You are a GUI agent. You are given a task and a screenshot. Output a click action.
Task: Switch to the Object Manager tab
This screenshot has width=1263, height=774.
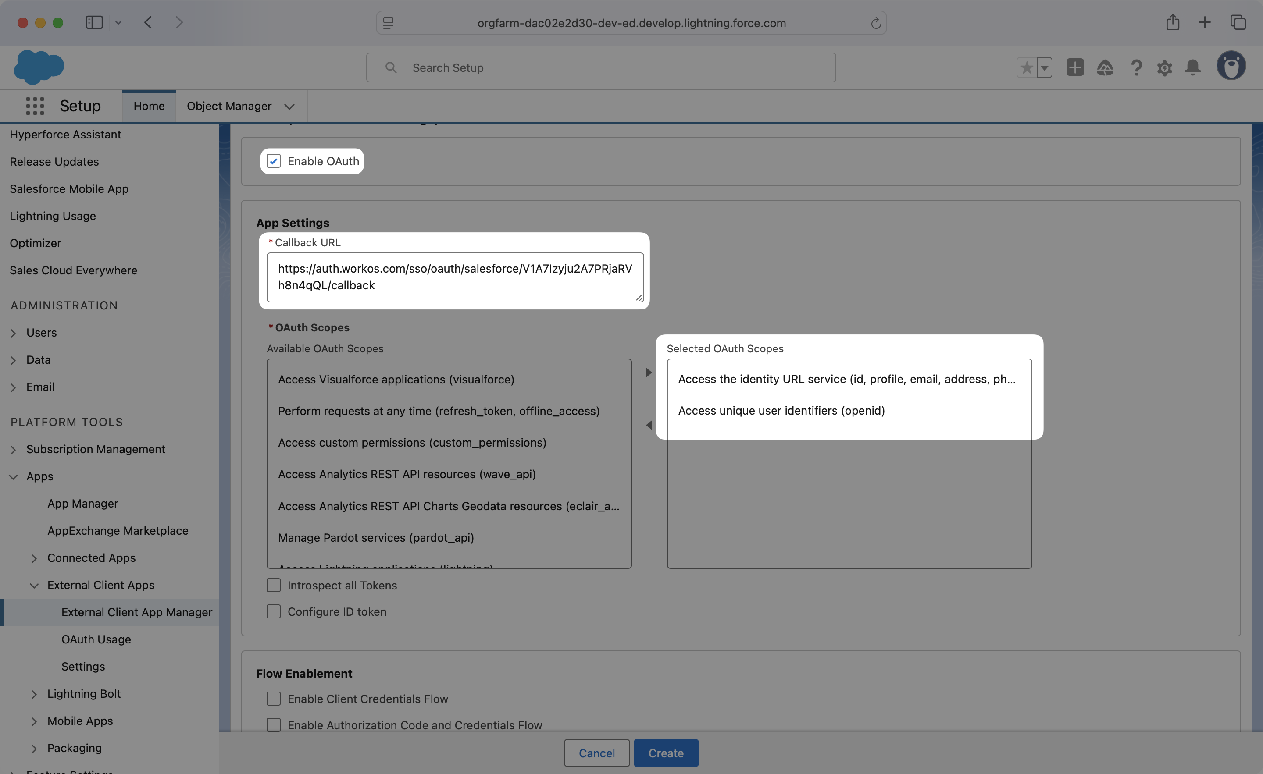[x=229, y=106]
